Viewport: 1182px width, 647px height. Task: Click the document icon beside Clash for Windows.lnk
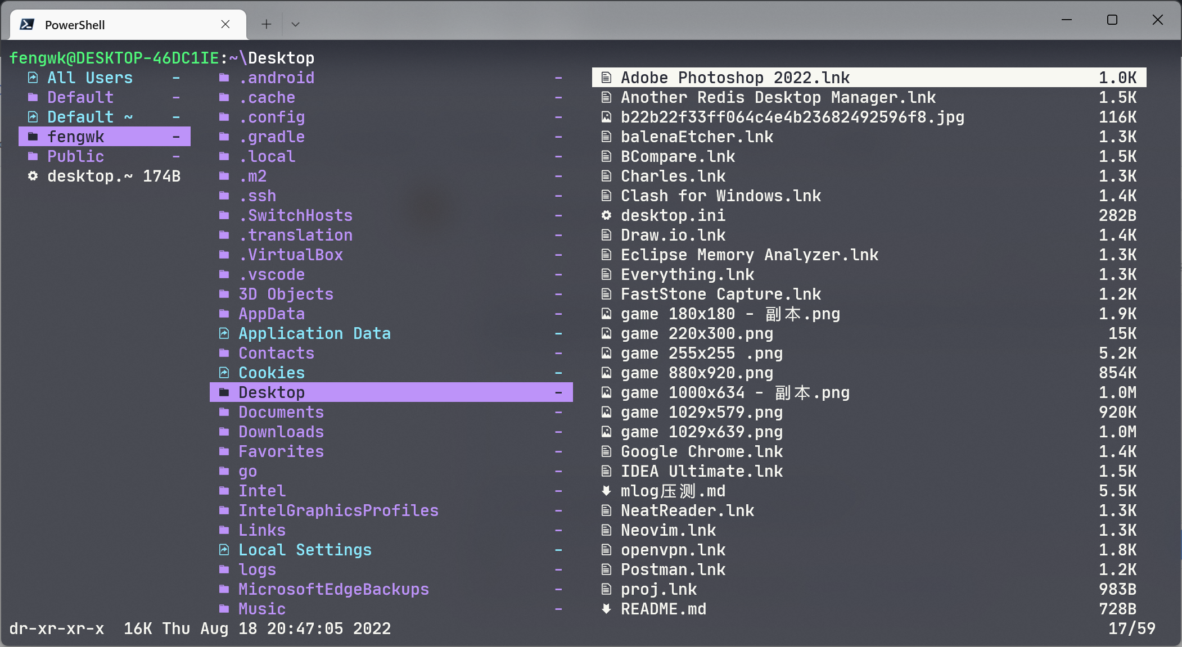[x=606, y=196]
